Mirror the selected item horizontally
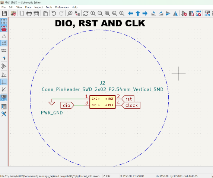The height and width of the screenshot is (178, 213). coord(175,13)
